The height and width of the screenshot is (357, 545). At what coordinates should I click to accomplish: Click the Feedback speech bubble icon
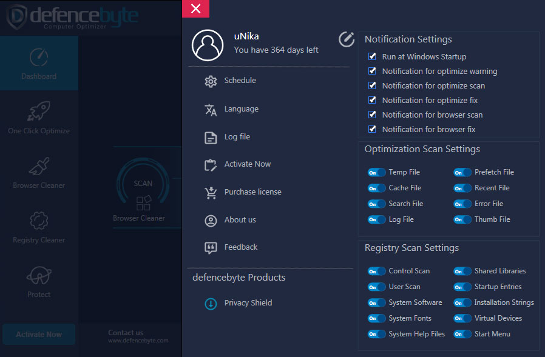pyautogui.click(x=211, y=248)
